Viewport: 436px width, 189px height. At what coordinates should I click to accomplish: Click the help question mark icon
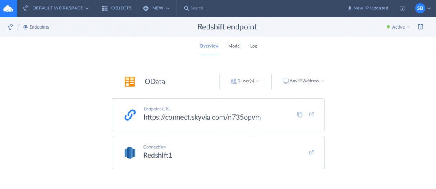(402, 8)
